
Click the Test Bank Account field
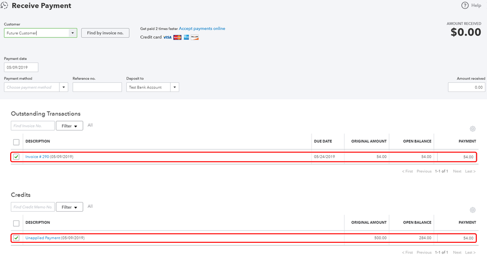pyautogui.click(x=149, y=88)
